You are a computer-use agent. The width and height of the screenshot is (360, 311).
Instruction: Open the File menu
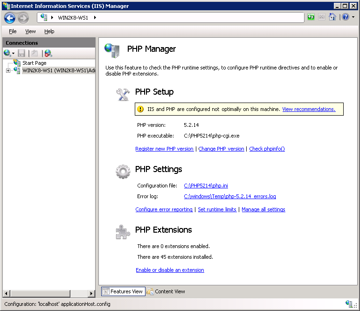tap(13, 31)
